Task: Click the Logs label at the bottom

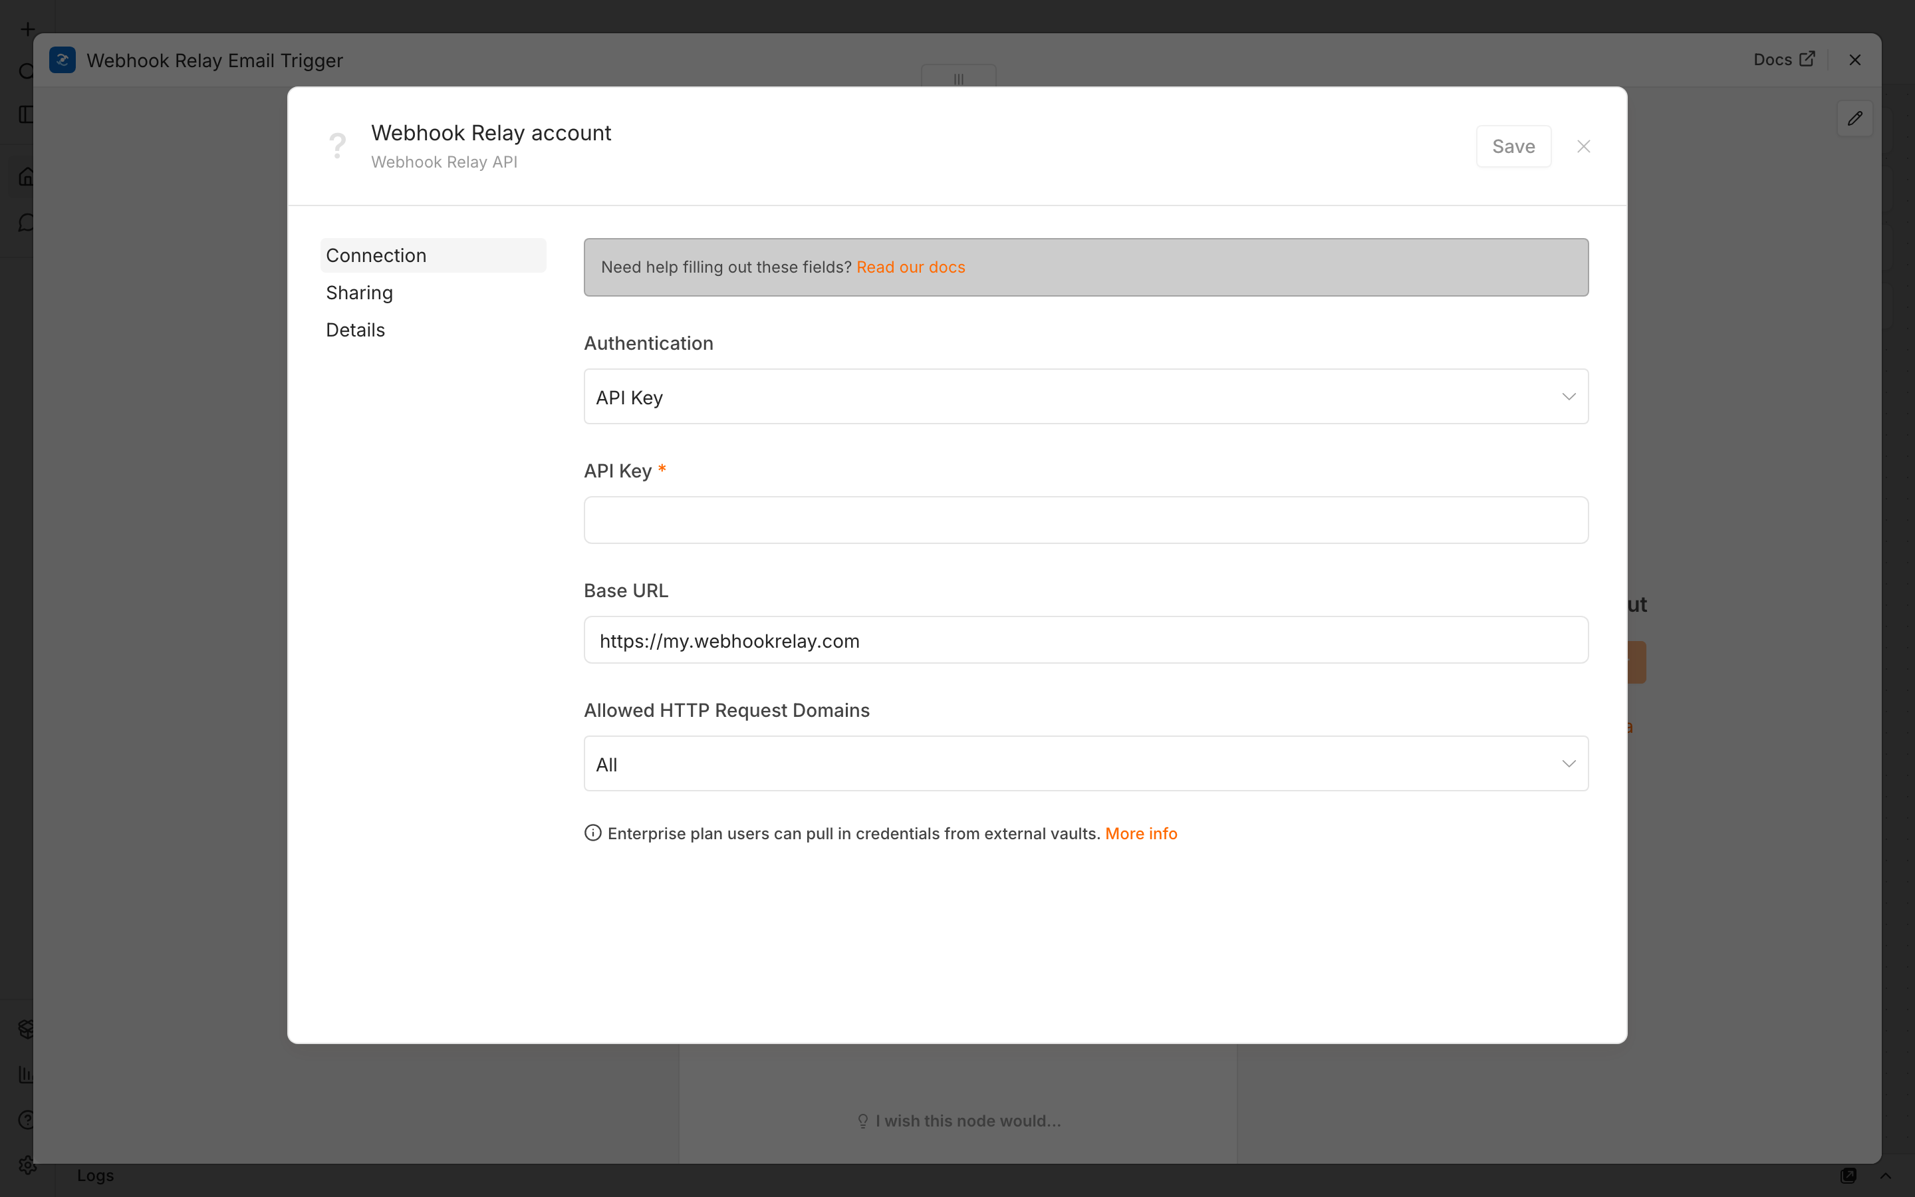Action: 95,1176
